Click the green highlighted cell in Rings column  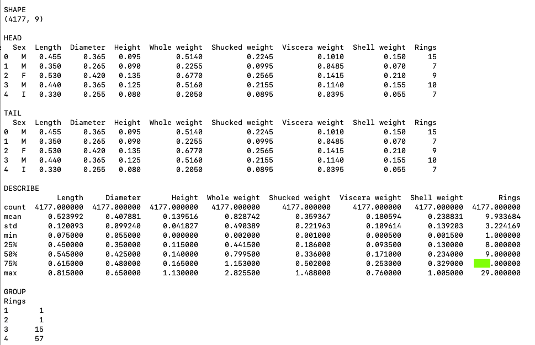(x=482, y=264)
